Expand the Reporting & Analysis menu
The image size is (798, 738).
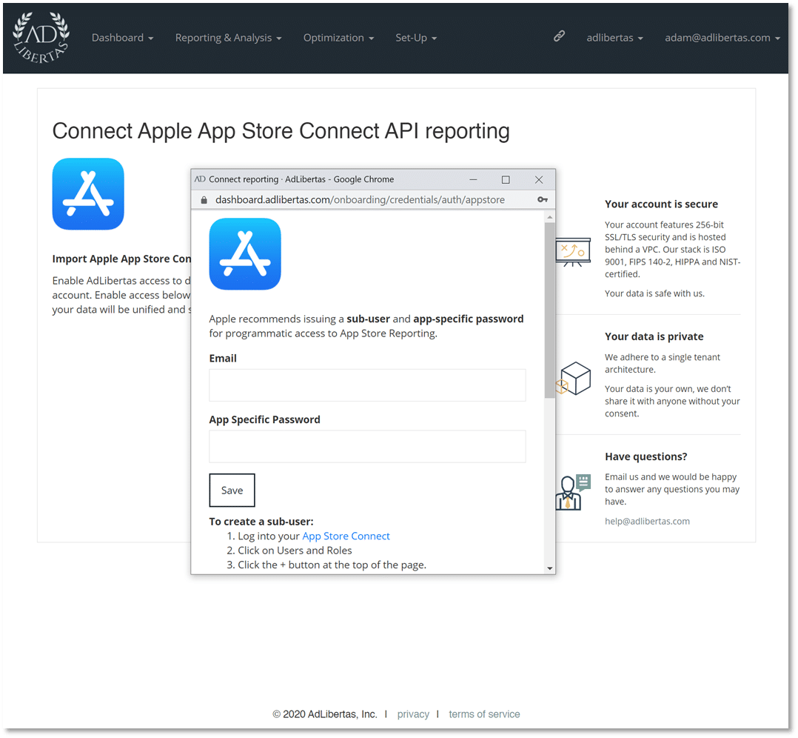229,38
